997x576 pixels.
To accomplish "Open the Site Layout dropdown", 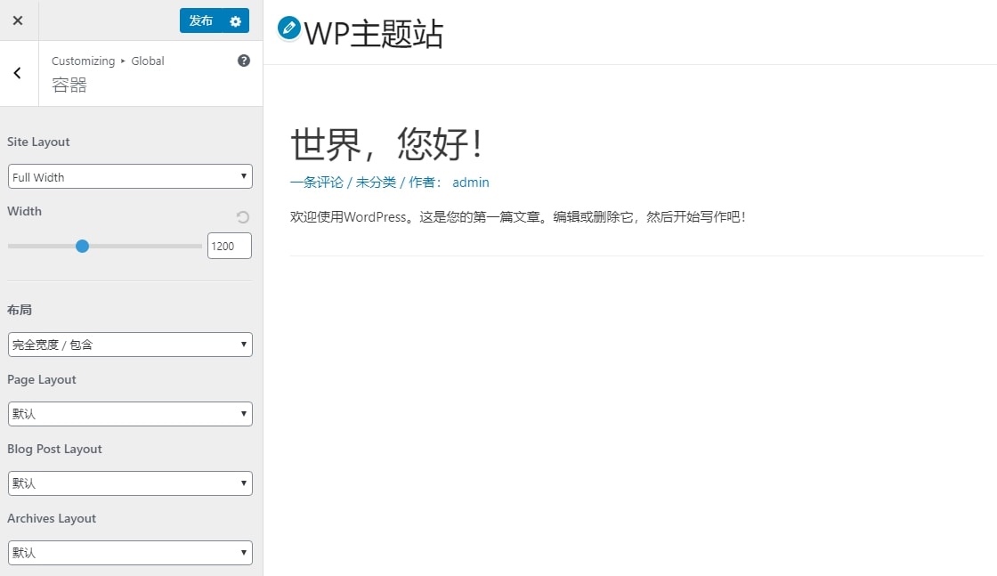I will (129, 176).
